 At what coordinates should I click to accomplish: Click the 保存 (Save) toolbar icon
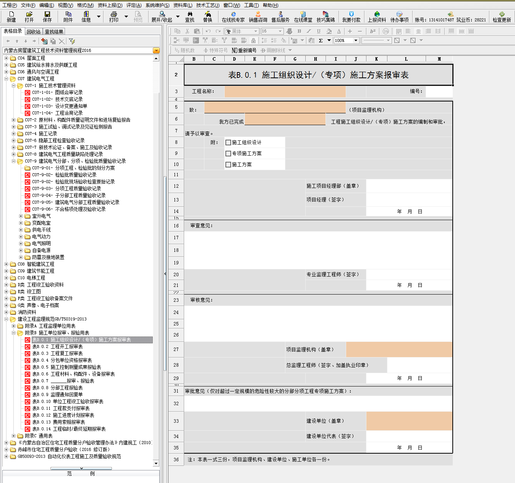(x=47, y=17)
